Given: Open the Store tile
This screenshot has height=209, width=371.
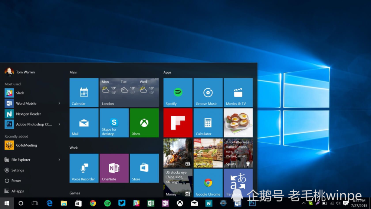Looking at the screenshot, I should (x=144, y=168).
